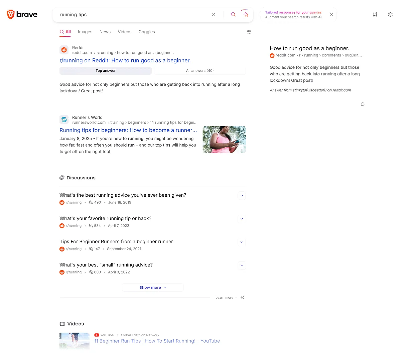Dismiss the Tailored responses banner
Viewport: 401px width, 353px height.
pos(331,14)
